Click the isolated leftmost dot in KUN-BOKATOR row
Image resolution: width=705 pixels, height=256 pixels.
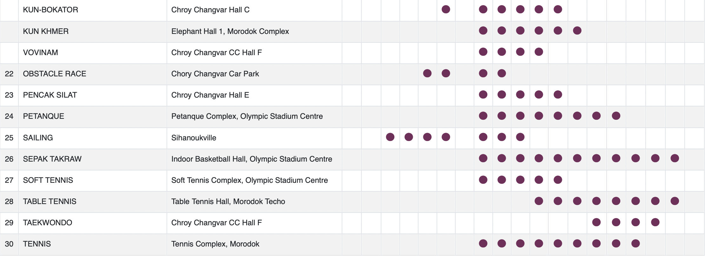pos(446,10)
